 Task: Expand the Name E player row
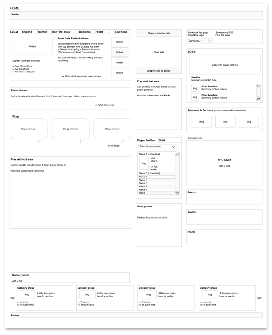coord(156,180)
